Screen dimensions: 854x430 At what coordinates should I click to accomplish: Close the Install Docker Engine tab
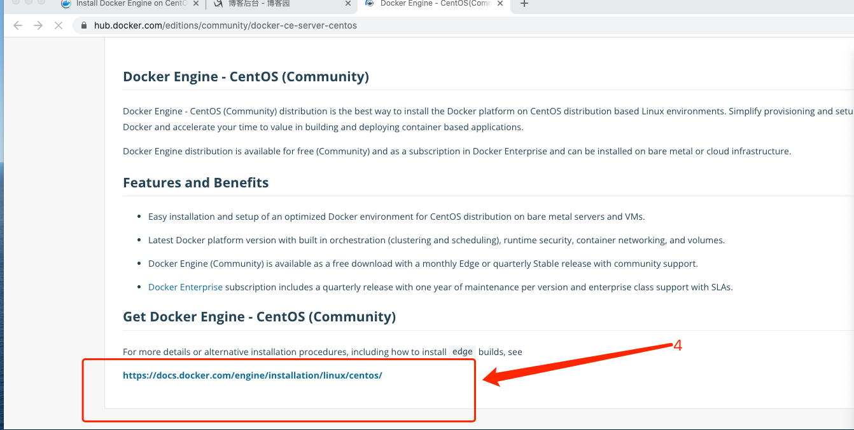tap(195, 4)
